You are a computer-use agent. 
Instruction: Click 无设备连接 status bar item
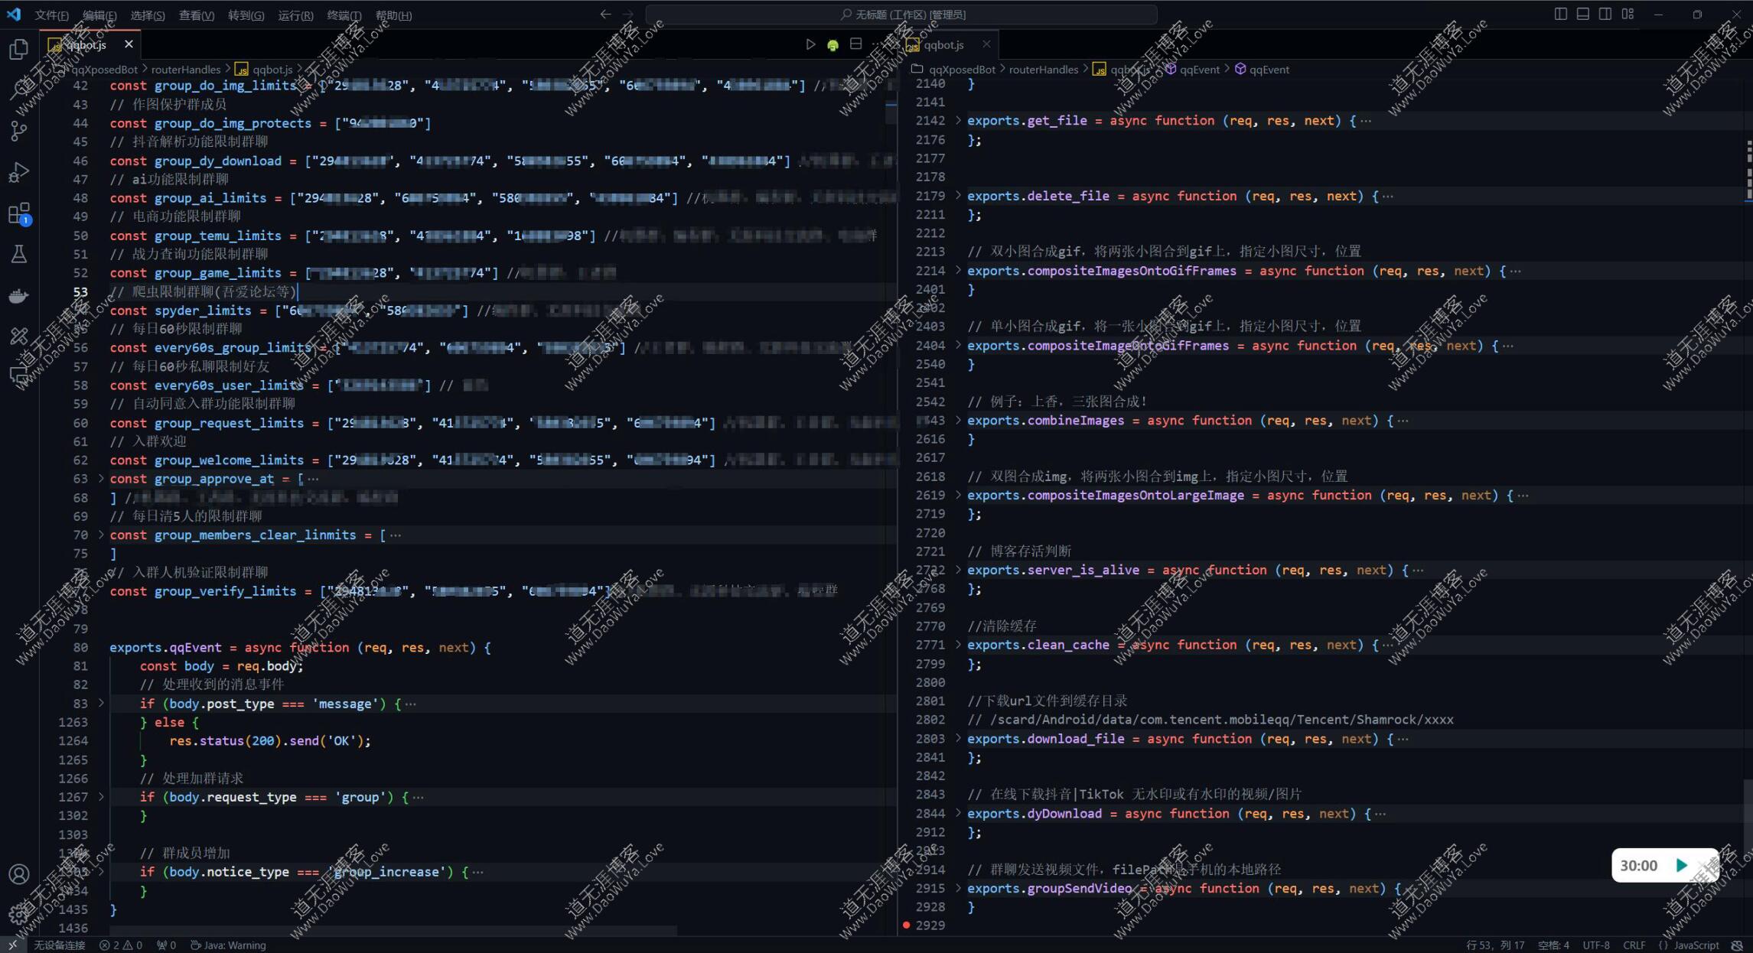(59, 945)
